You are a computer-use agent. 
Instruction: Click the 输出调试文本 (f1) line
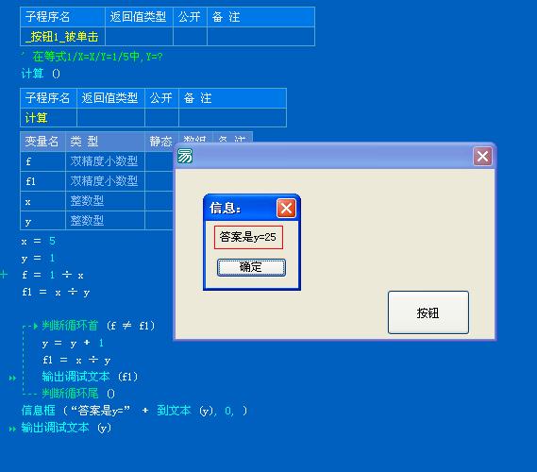coord(90,377)
